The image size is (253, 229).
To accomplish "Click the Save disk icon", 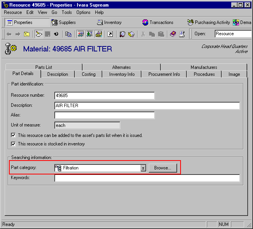I will pos(48,34).
